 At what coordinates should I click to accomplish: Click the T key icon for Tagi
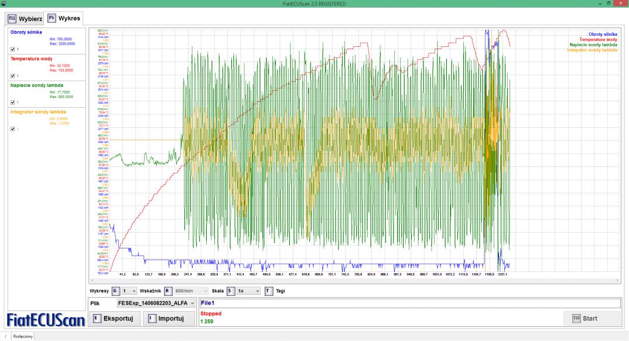coord(269,290)
